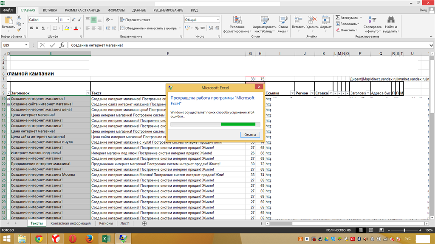The height and width of the screenshot is (244, 435).
Task: Open Сортировка и фильтр menu
Action: tap(372, 24)
